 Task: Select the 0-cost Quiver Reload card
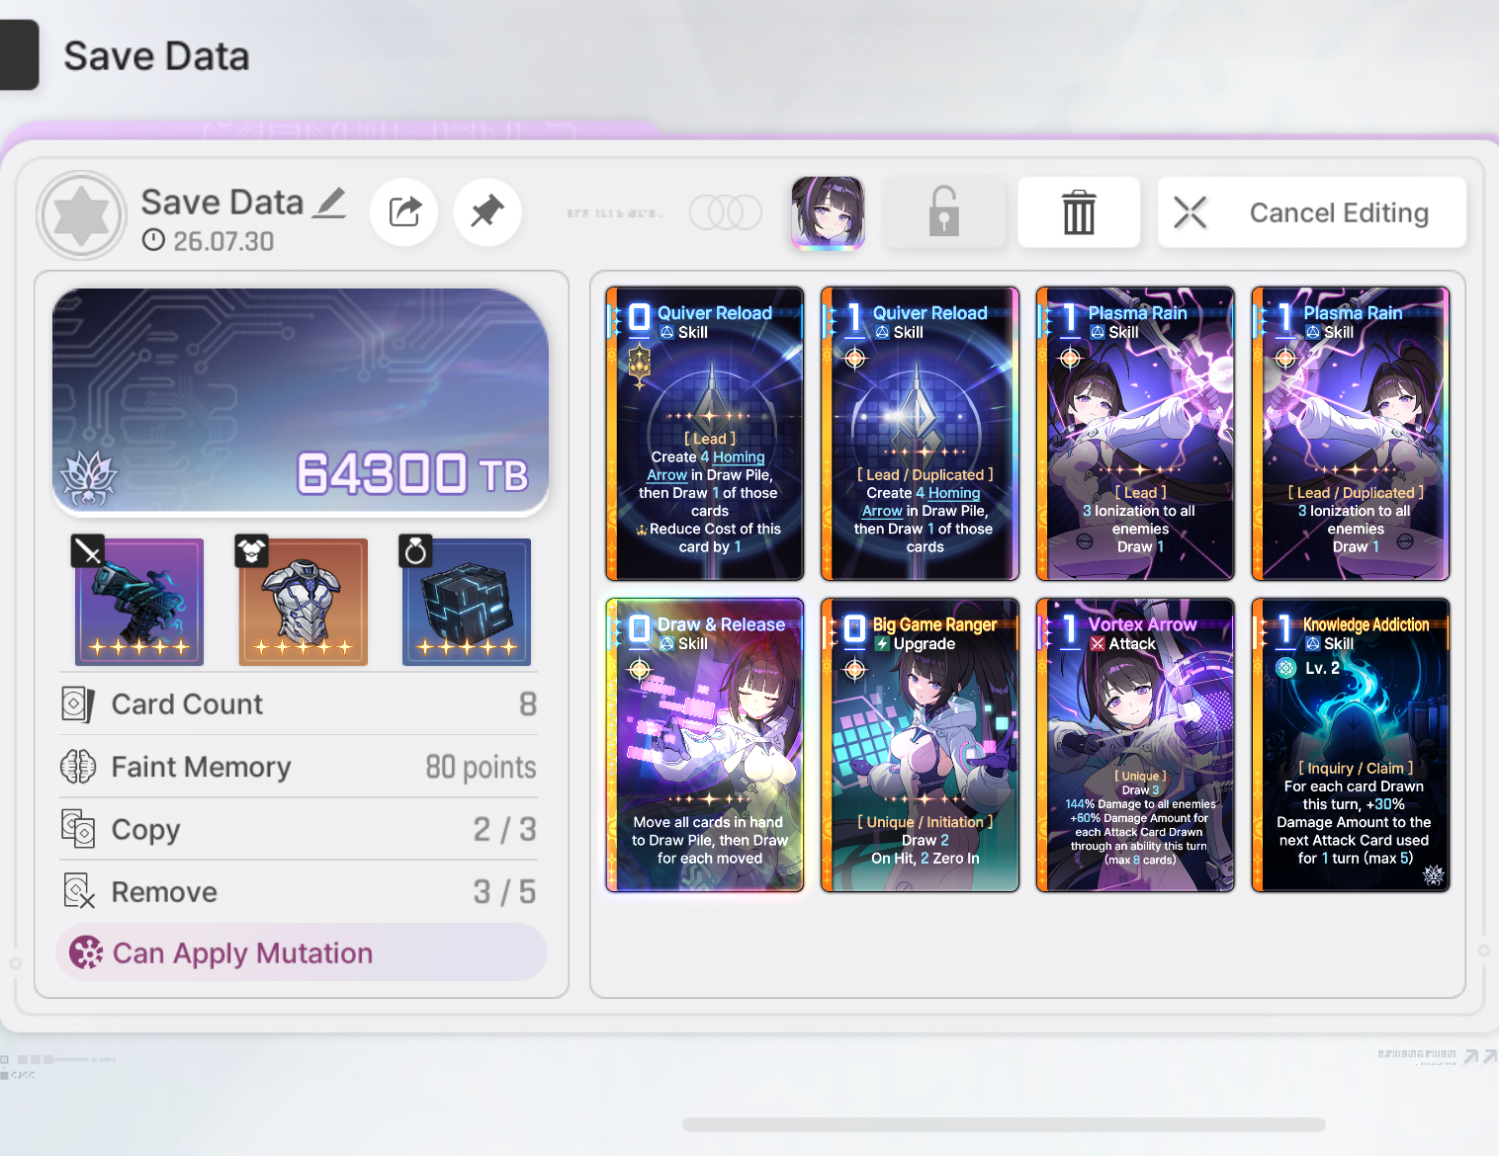tap(705, 434)
